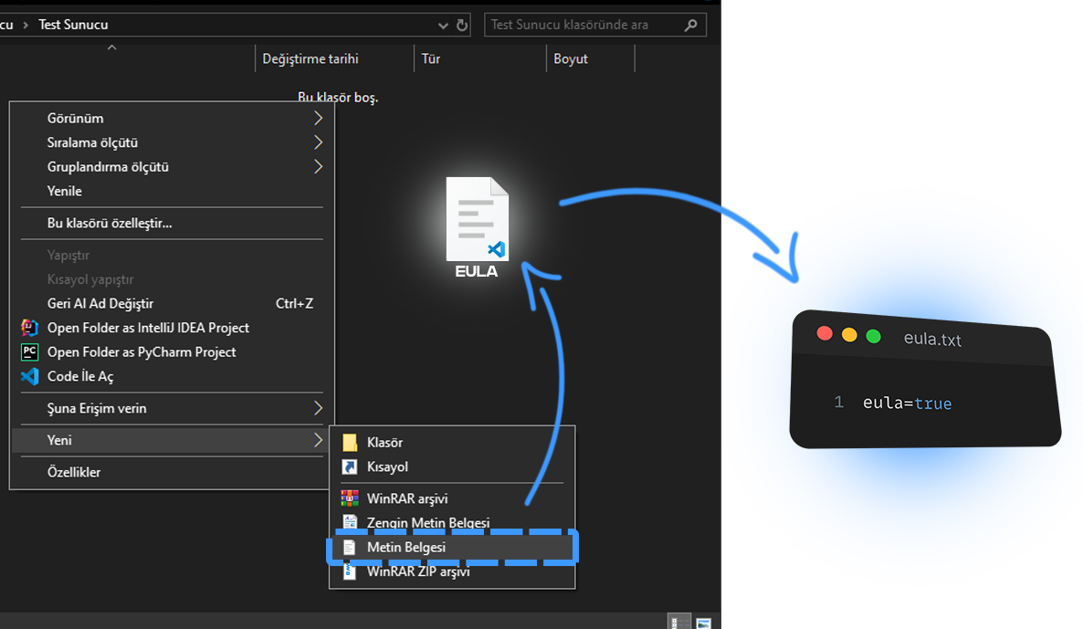Click the green maximize dot of eula.txt window
Viewport: 1083px width, 629px height.
coord(874,336)
